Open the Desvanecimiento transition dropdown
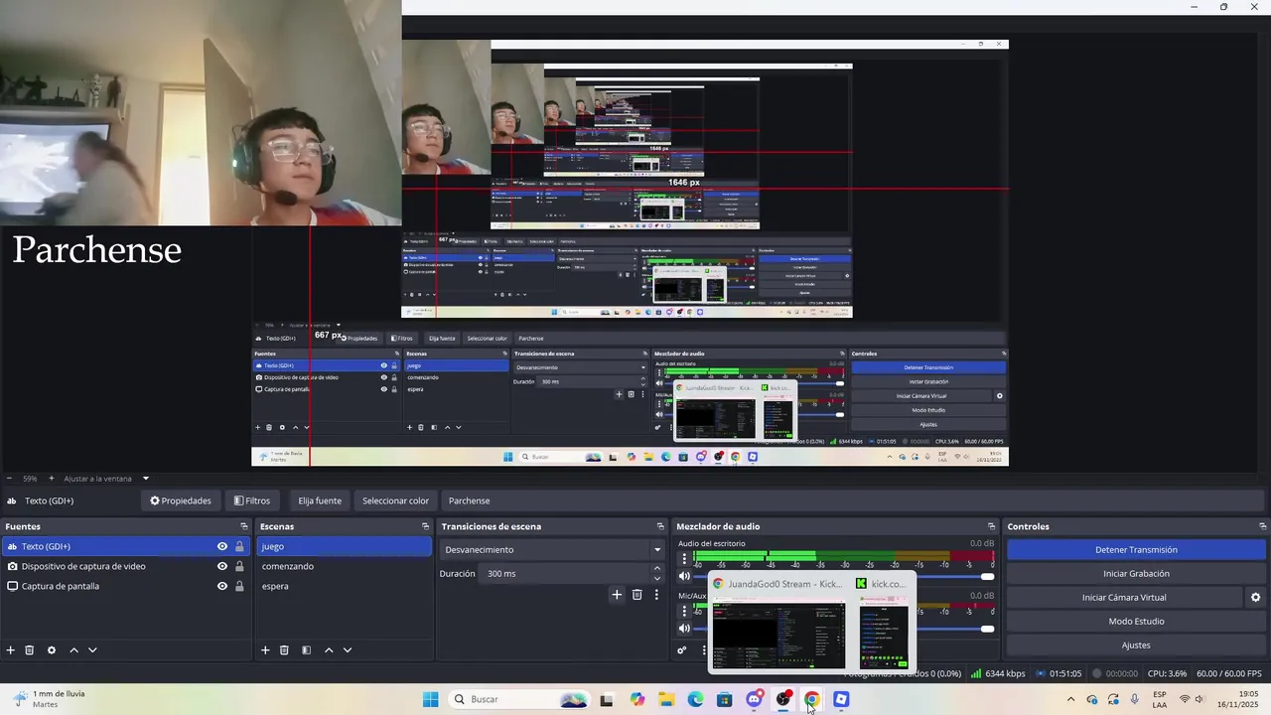1271x715 pixels. [552, 549]
